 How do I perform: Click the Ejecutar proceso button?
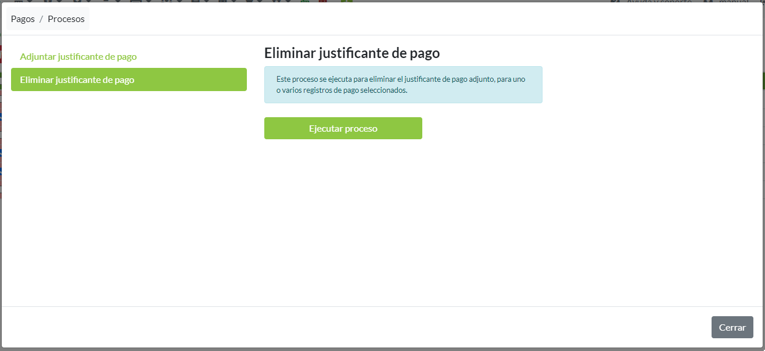point(343,128)
